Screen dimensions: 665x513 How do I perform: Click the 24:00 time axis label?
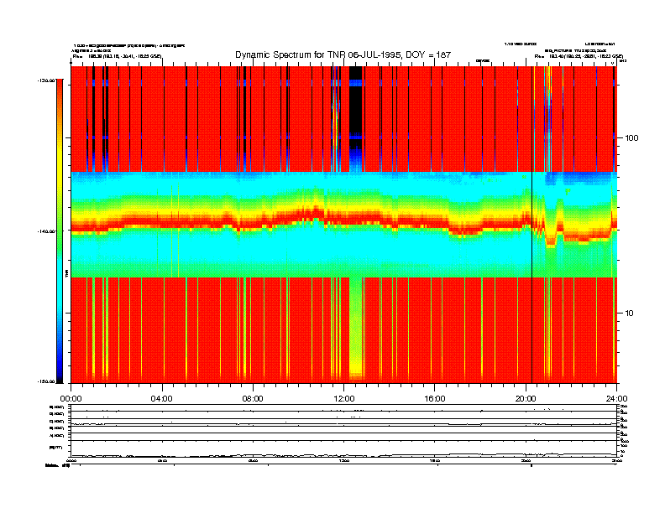616,399
